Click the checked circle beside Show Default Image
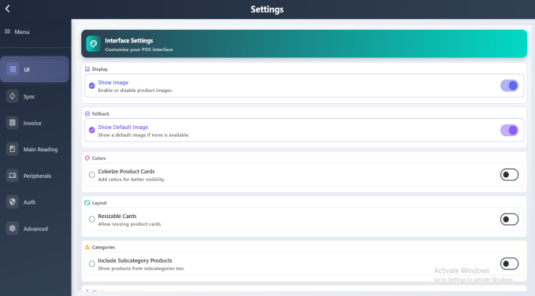The width and height of the screenshot is (535, 296). (91, 130)
